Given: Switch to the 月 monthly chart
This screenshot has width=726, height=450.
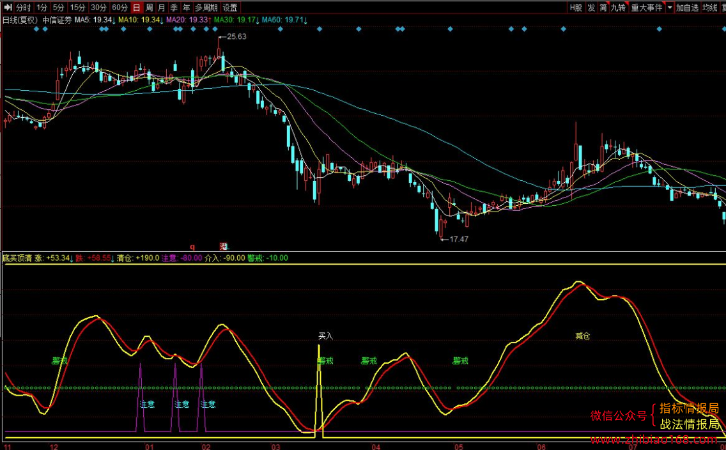Looking at the screenshot, I should point(161,8).
